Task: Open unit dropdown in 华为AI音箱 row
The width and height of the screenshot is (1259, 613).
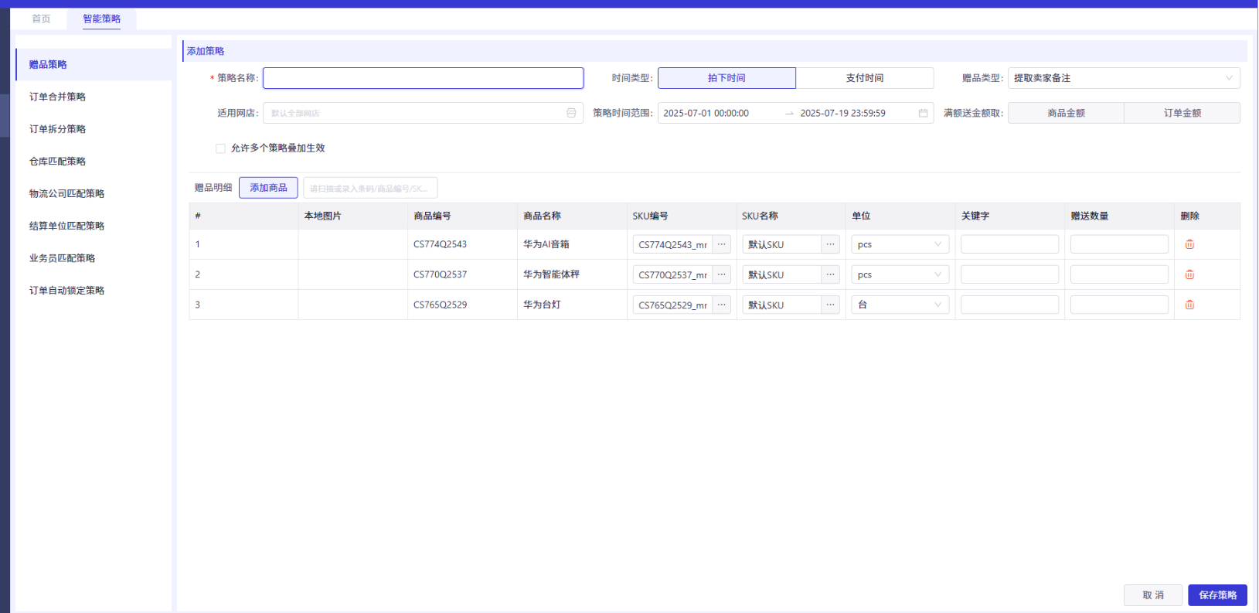Action: [900, 244]
